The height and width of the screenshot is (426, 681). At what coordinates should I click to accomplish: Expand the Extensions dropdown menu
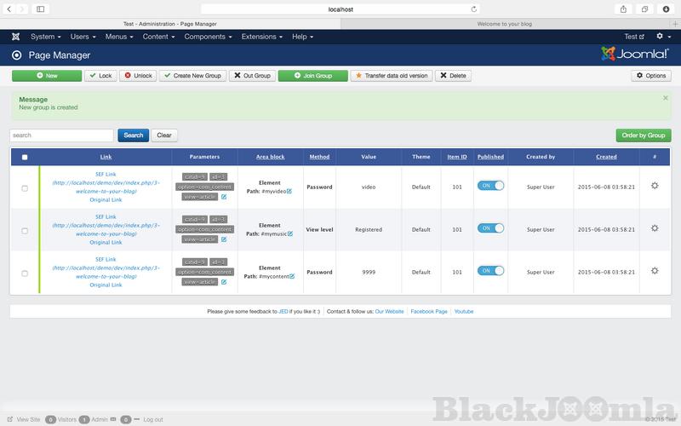tap(261, 37)
